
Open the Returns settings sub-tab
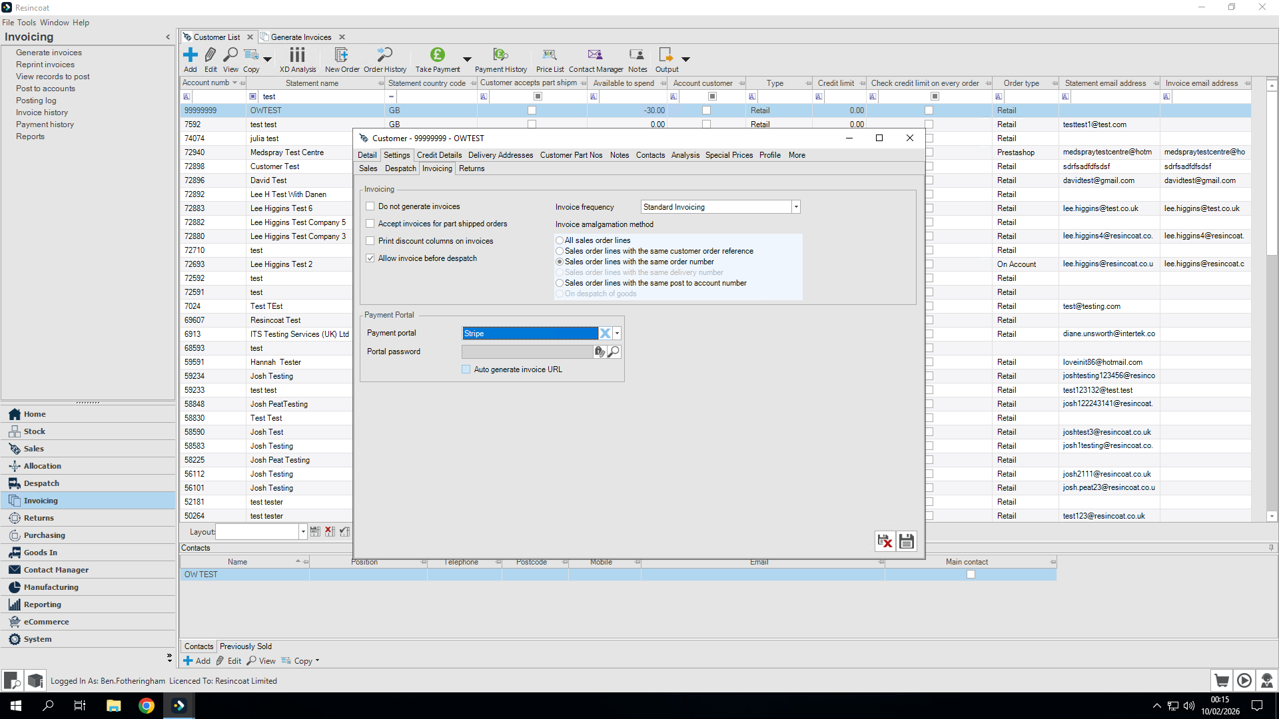[x=472, y=168]
